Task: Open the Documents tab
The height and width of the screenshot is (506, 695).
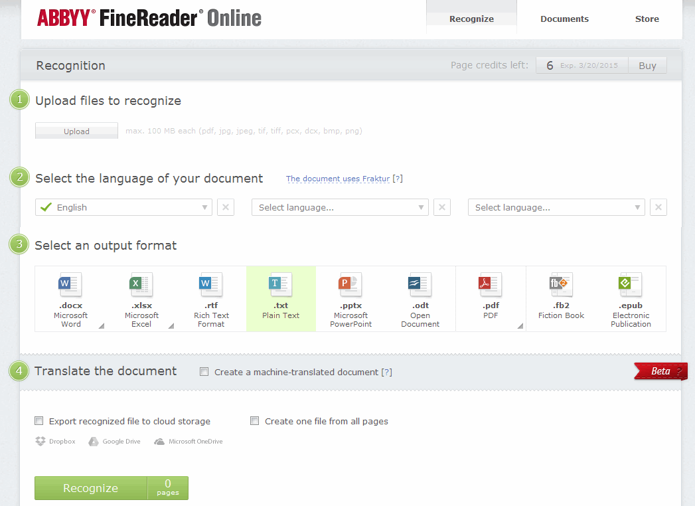Action: [564, 19]
